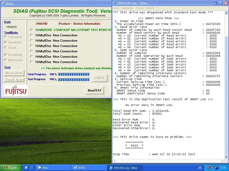Click the Exec button in SDIAG
This screenshot has height=171, width=229.
tap(9, 80)
